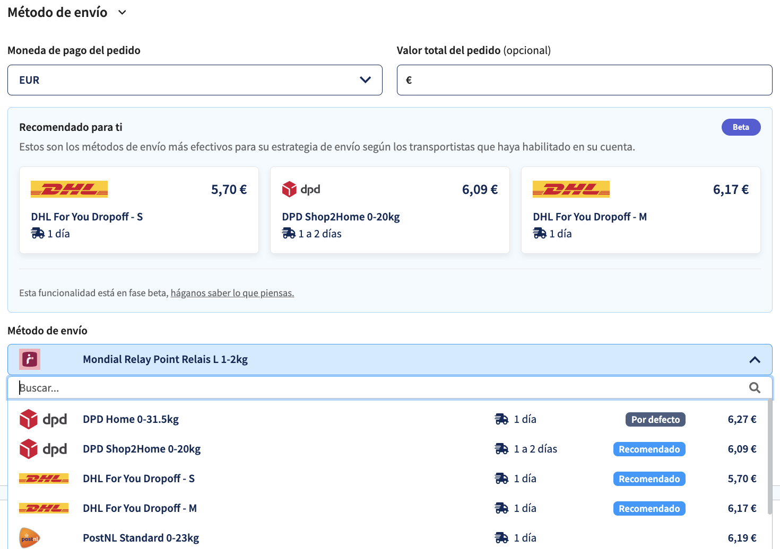Open the EUR currency dropdown
The image size is (780, 549).
point(195,80)
